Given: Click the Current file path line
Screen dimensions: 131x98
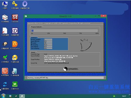Looking at the screenshot, I should [x=57, y=63].
